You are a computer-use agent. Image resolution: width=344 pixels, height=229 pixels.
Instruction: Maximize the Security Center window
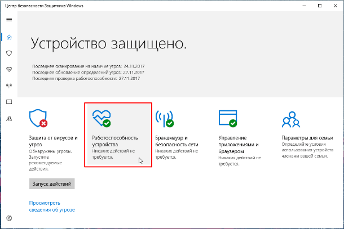pyautogui.click(x=320, y=6)
